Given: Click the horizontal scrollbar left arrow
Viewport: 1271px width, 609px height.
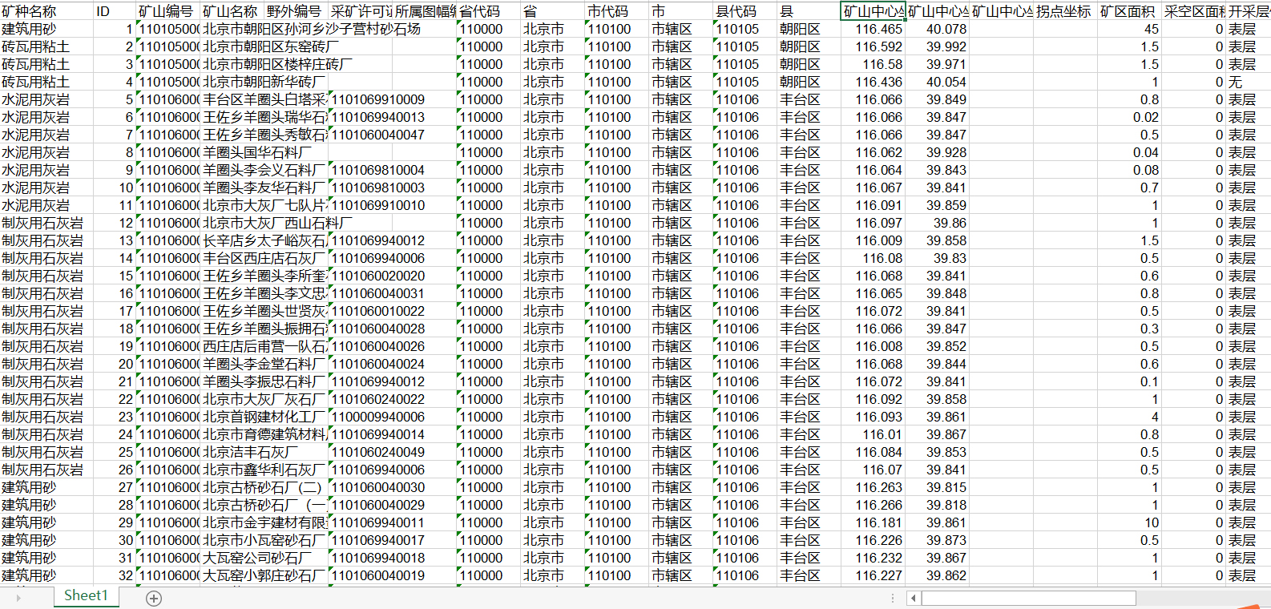Looking at the screenshot, I should [x=914, y=599].
